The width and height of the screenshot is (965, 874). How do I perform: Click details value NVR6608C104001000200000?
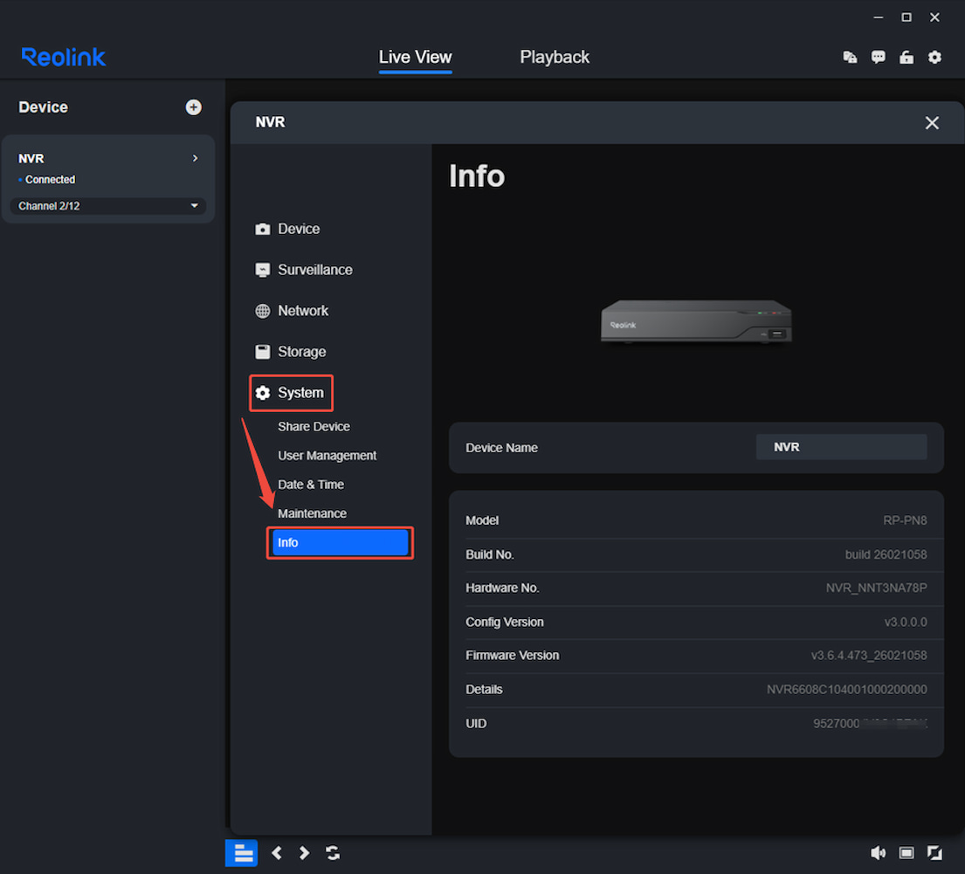point(847,690)
